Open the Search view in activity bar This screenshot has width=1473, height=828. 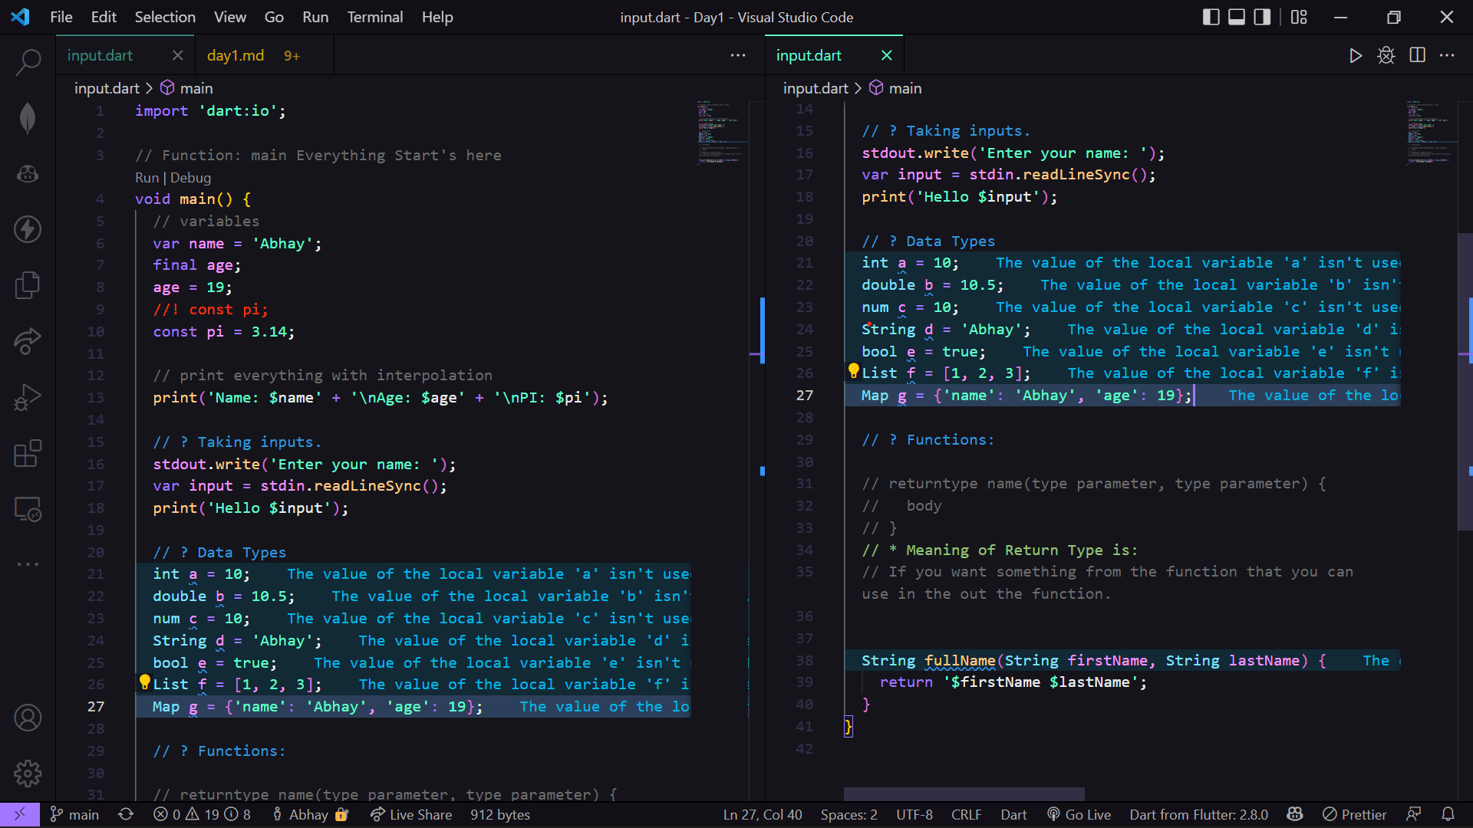28,62
